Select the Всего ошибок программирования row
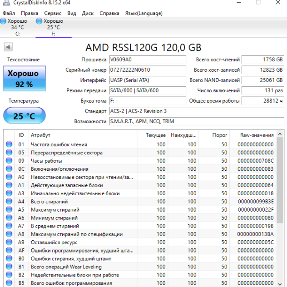This screenshot has height=287, width=287. 140,283
